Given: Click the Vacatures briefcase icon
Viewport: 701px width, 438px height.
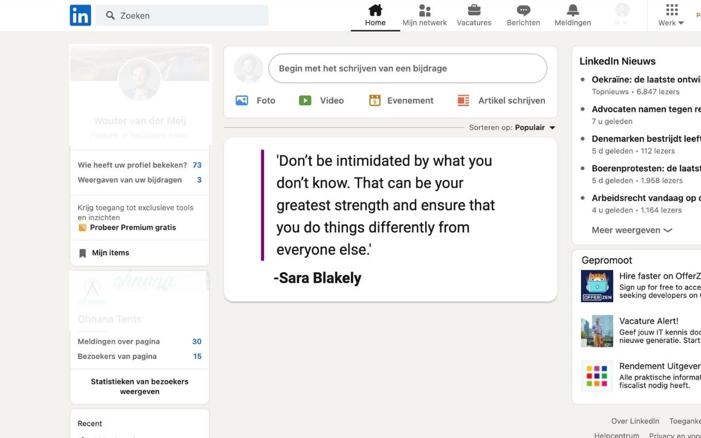Looking at the screenshot, I should click(474, 10).
